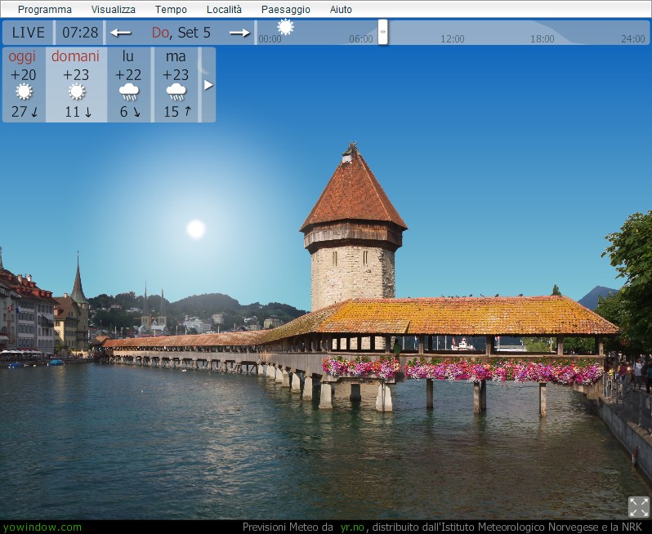Jump to 12:00 on the timeline
Image resolution: width=652 pixels, height=534 pixels.
[x=453, y=39]
